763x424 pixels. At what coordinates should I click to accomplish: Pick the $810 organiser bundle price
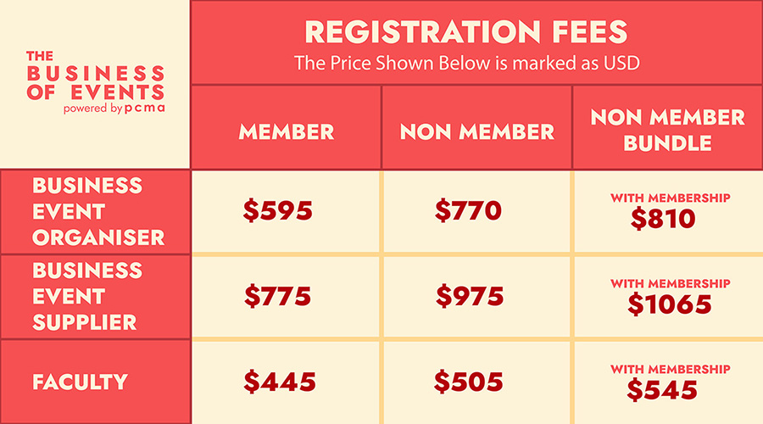pyautogui.click(x=663, y=220)
